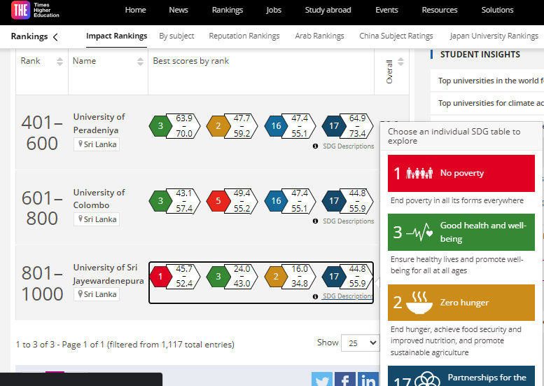Click the Sri Lanka tag under Sri Jayewardenepura
The width and height of the screenshot is (544, 386).
(x=97, y=294)
